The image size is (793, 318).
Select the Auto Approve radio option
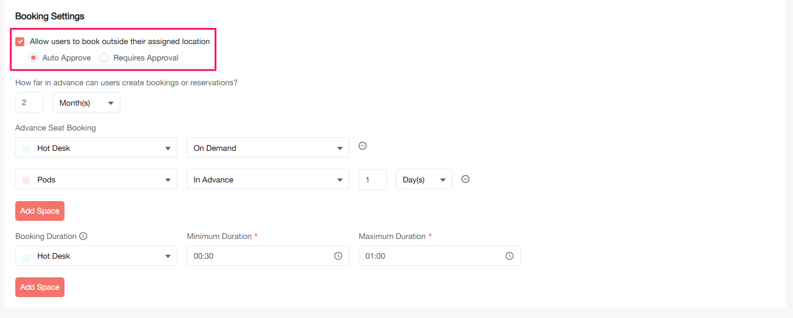[33, 58]
